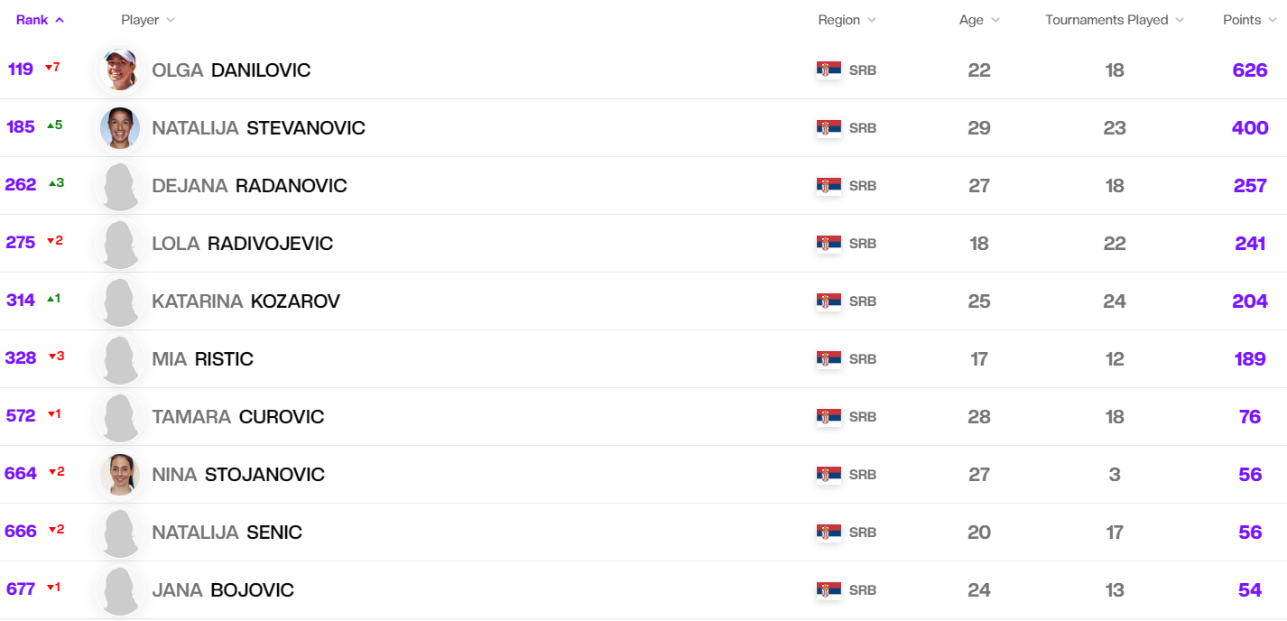This screenshot has width=1287, height=621.
Task: Click Nina Stojanovic's profile photo
Action: coord(120,475)
